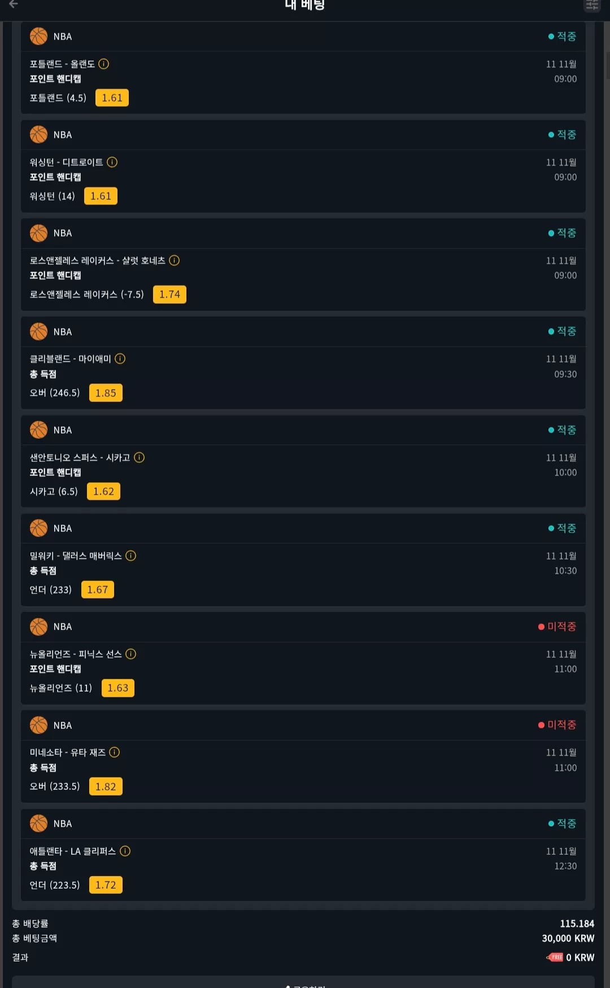610x988 pixels.
Task: Select the 1.61 odds for 포틀랜드 (4.5)
Action: (112, 98)
